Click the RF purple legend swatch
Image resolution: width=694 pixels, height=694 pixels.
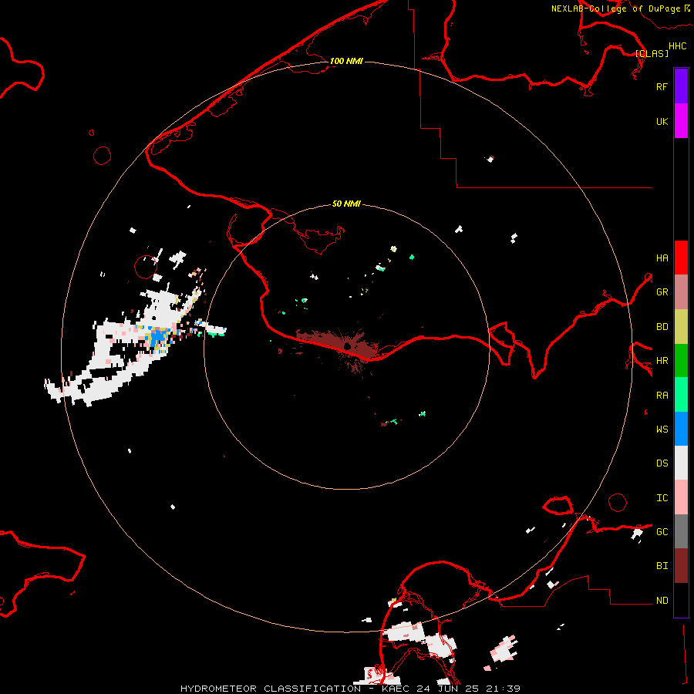681,86
